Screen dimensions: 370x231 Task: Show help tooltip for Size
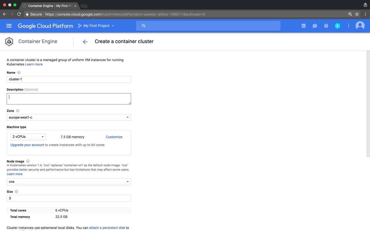pos(17,191)
